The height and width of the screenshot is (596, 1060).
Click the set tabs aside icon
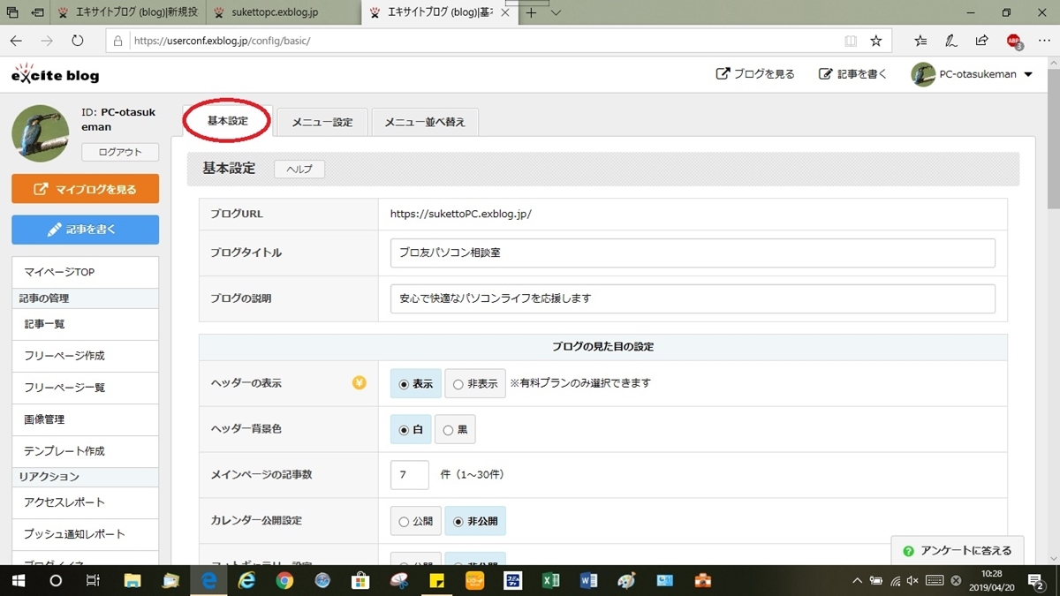pos(37,13)
